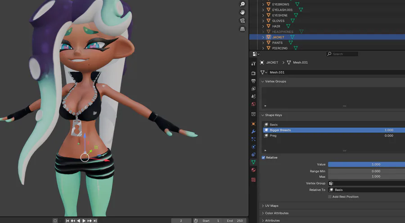Click the green mesh data icon beside HAIR
Screen dimensions: 405x223
(288, 26)
